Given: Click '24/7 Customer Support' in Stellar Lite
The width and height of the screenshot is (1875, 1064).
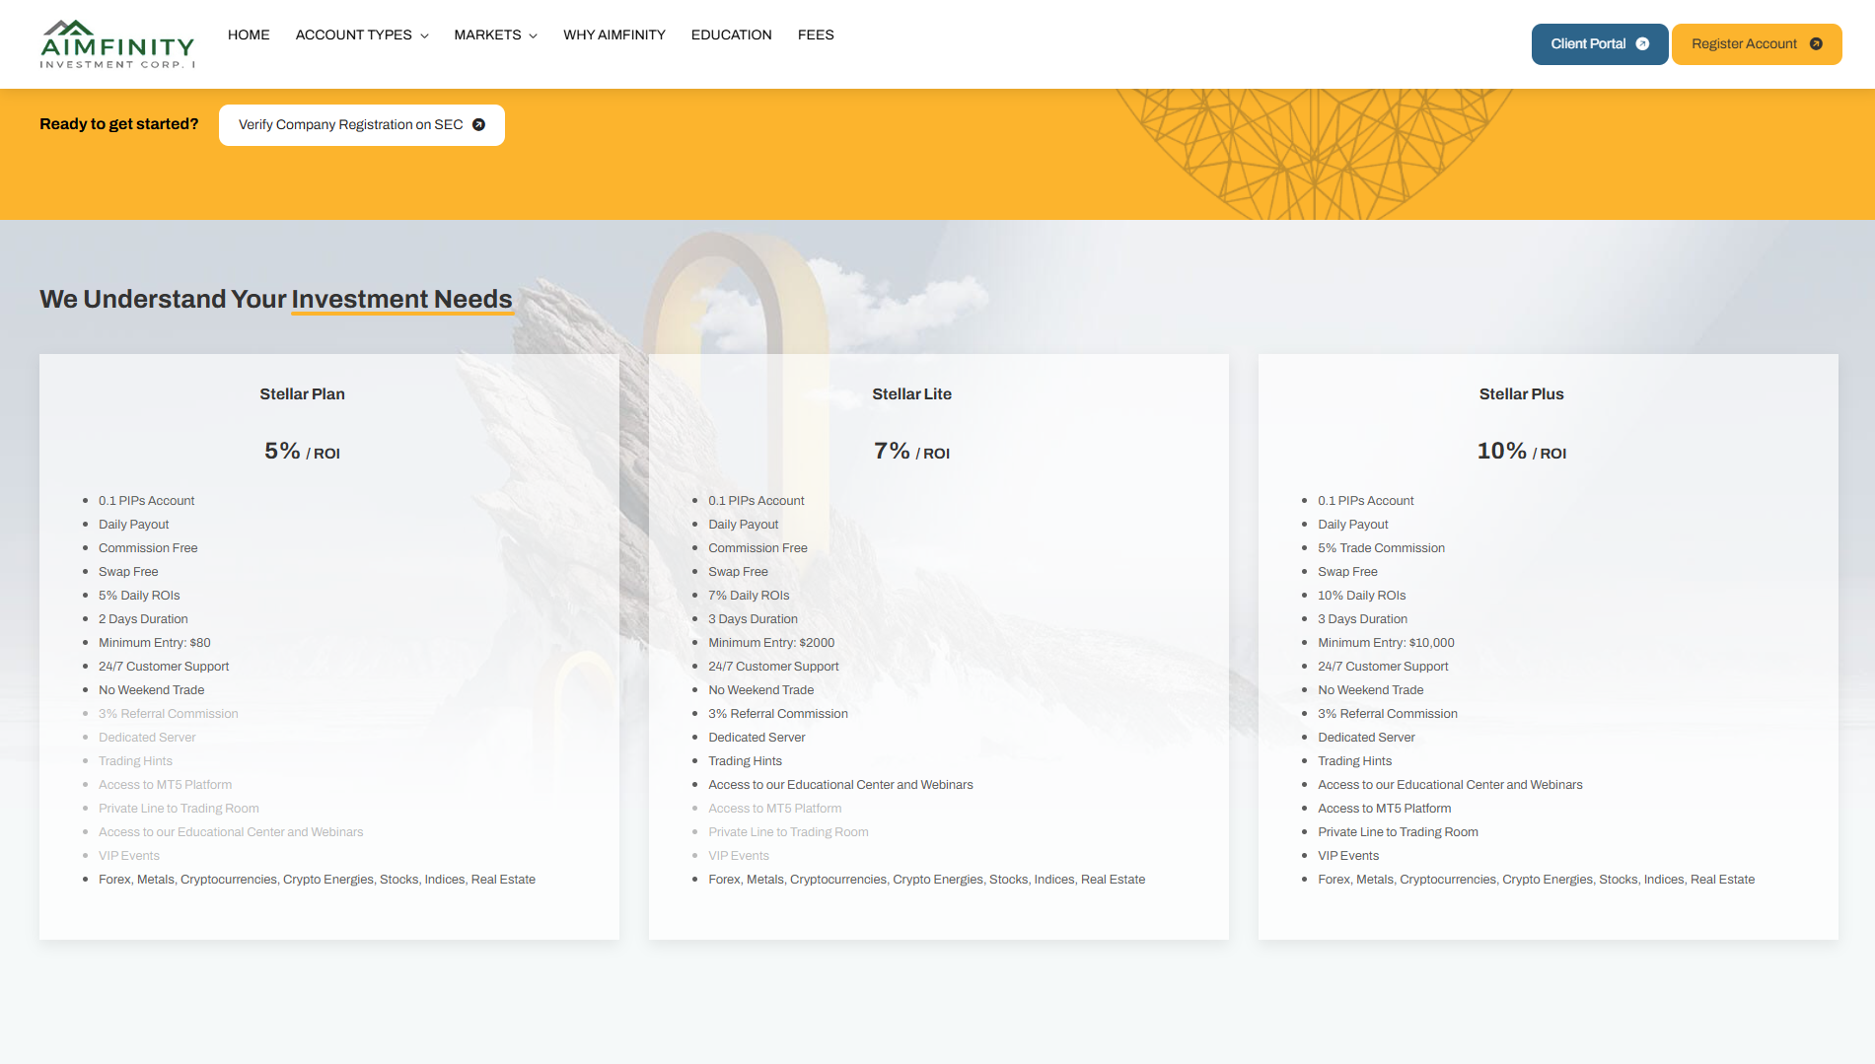Looking at the screenshot, I should (773, 667).
